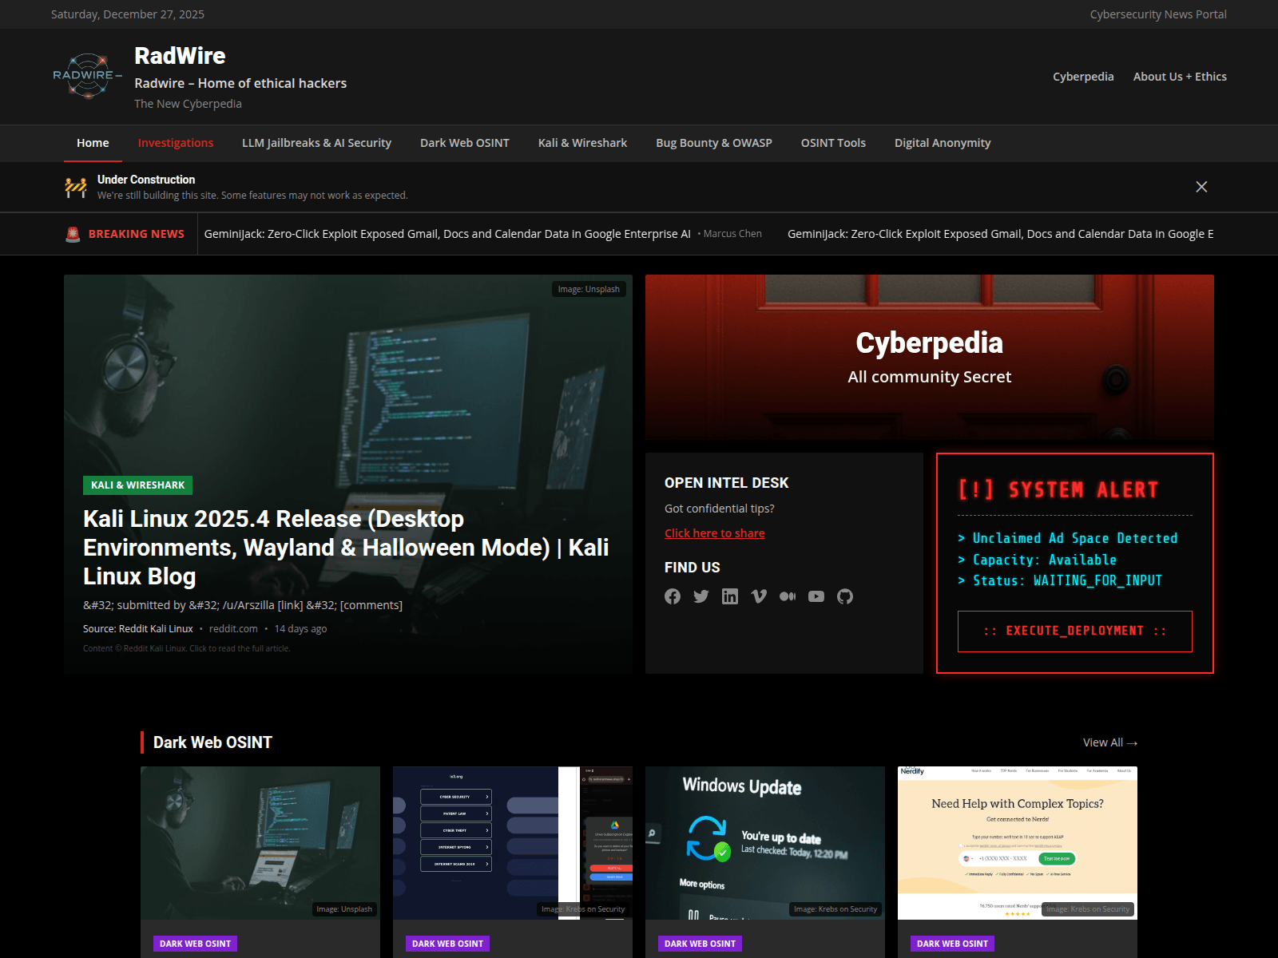Click the SYSTEM ALERT title

coord(1058,489)
